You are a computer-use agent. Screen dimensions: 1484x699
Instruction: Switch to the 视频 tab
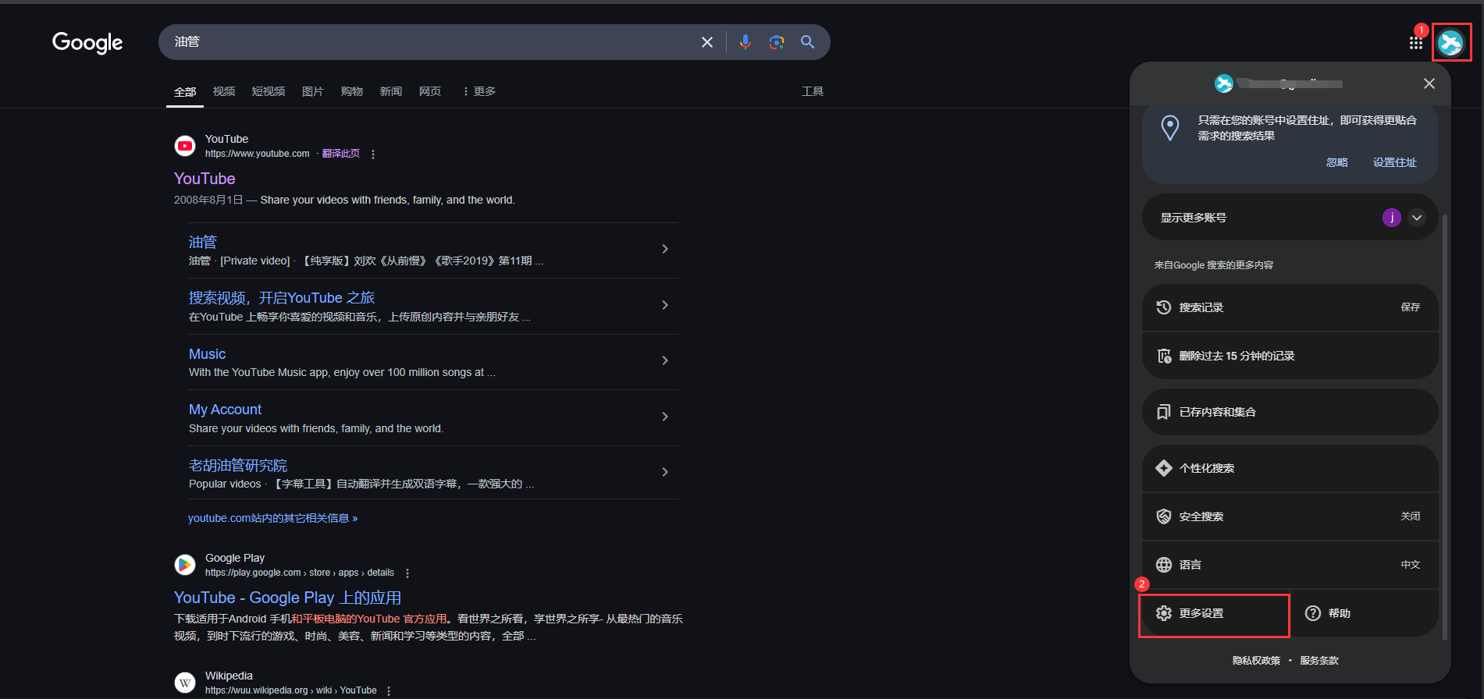(x=224, y=91)
